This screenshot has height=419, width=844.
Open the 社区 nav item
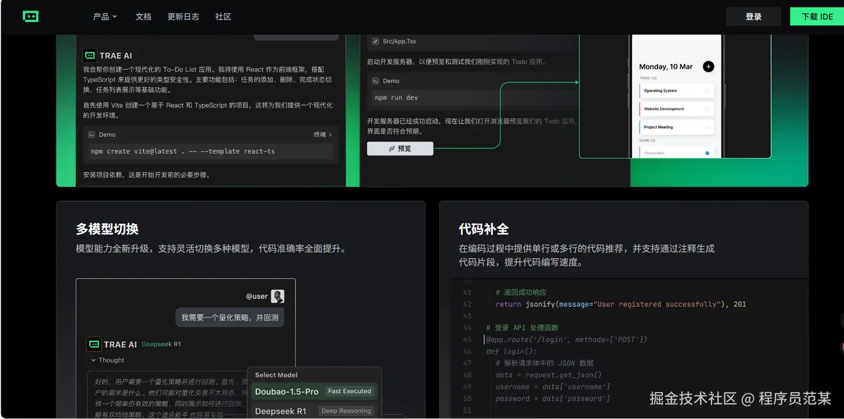point(223,17)
